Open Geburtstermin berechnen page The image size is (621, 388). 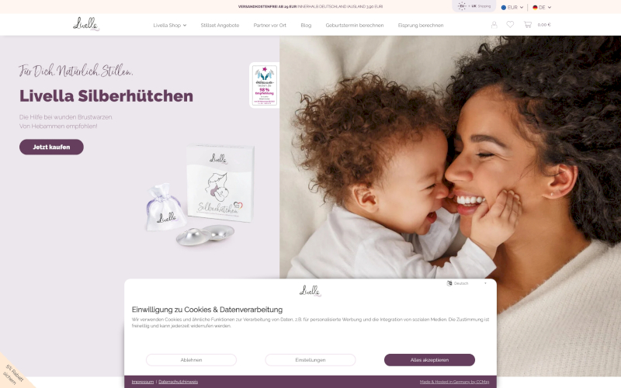355,26
